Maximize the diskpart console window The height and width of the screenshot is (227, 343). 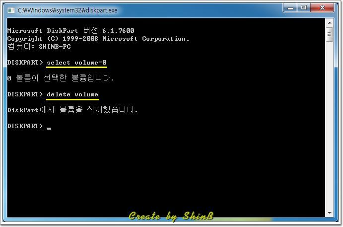tap(304, 8)
